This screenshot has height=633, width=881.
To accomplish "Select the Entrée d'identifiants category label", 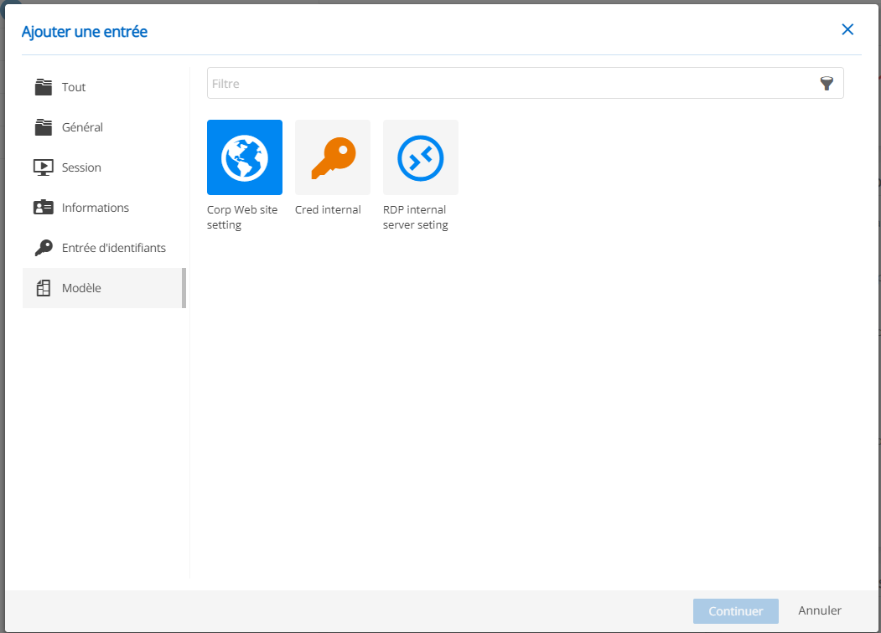I will tap(114, 248).
